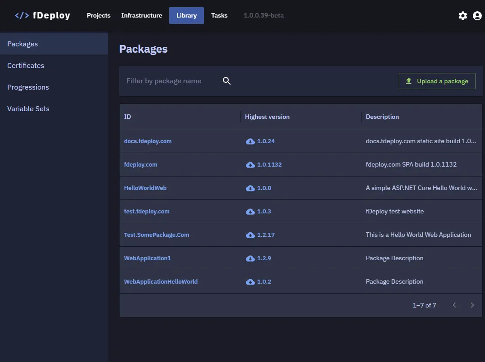Open the Tasks menu

click(x=219, y=15)
